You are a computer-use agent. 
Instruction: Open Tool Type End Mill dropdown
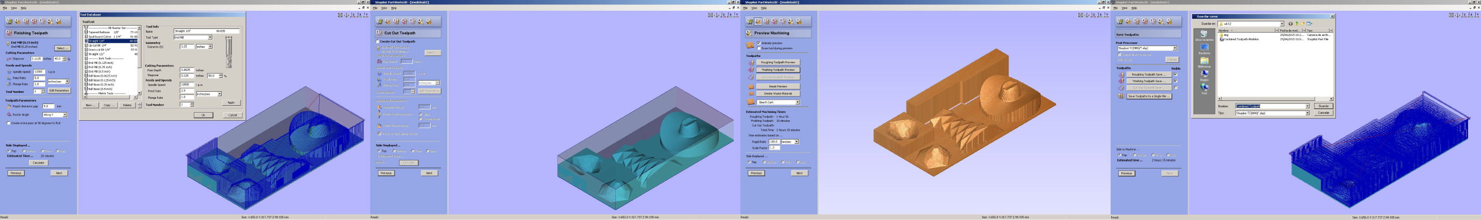point(193,37)
